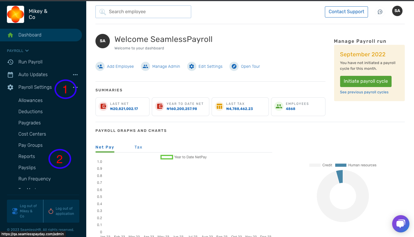The width and height of the screenshot is (414, 237).
Task: Open the feedback chat bubble icon beside SA avatar
Action: [380, 11]
